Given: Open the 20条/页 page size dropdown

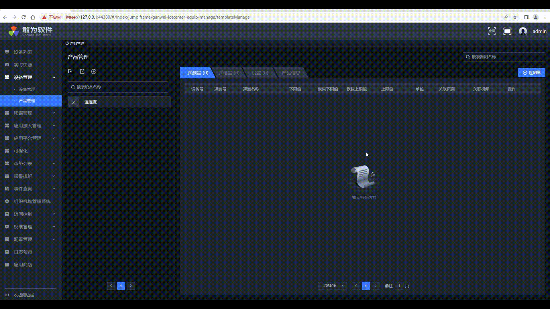Looking at the screenshot, I should coord(333,286).
